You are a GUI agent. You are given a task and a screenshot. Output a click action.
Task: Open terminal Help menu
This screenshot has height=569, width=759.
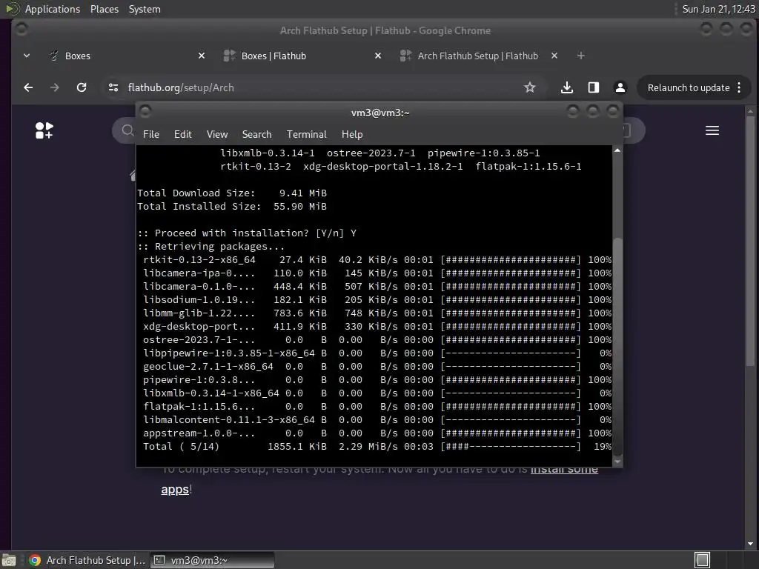352,135
